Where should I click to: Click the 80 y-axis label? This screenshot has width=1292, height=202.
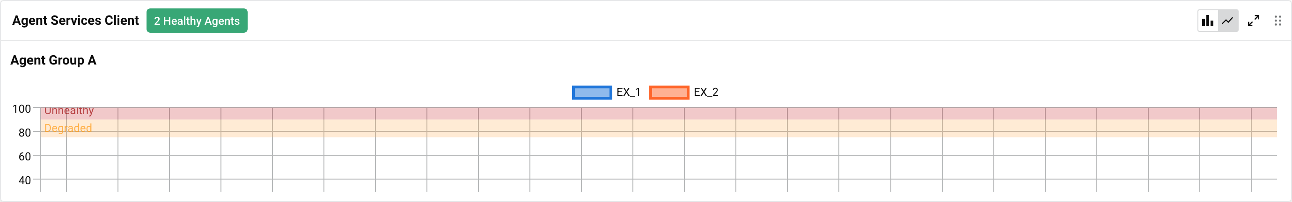pos(24,133)
